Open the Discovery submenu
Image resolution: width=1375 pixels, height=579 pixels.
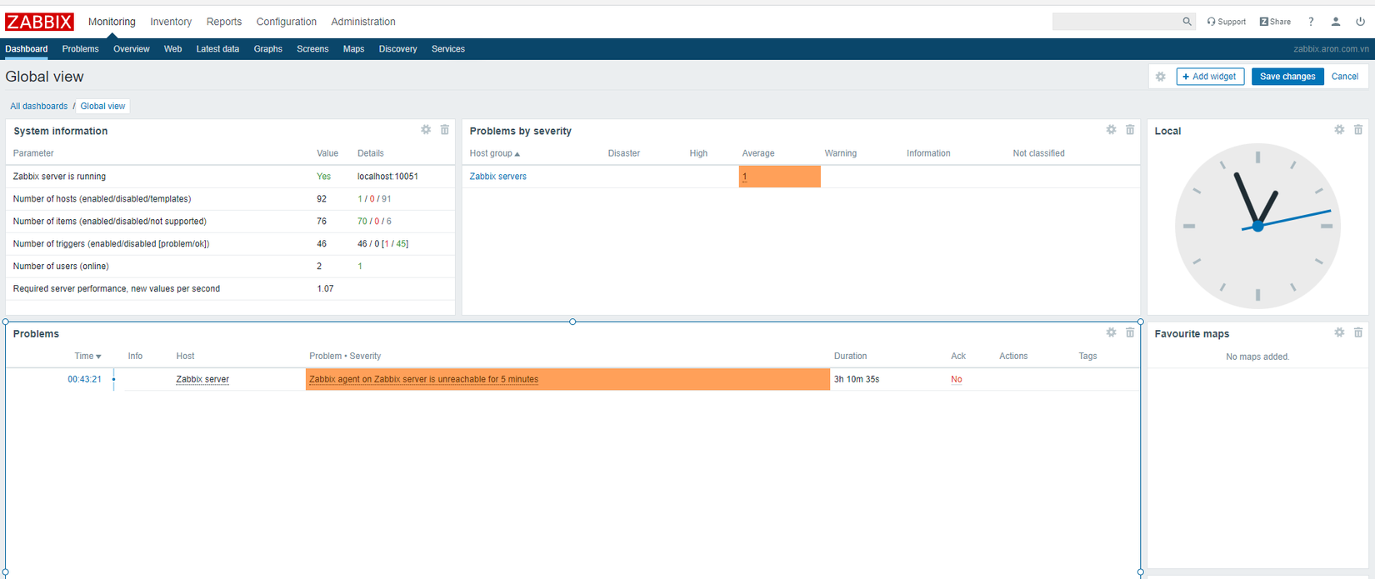pyautogui.click(x=397, y=49)
